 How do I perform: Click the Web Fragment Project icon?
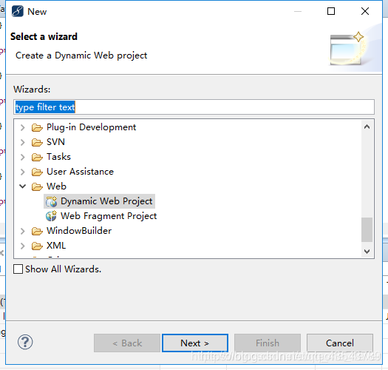(x=52, y=216)
